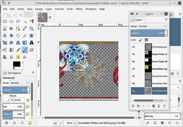The image size is (183, 127).
Task: Select the Measure tool
Action: click(x=5, y=36)
